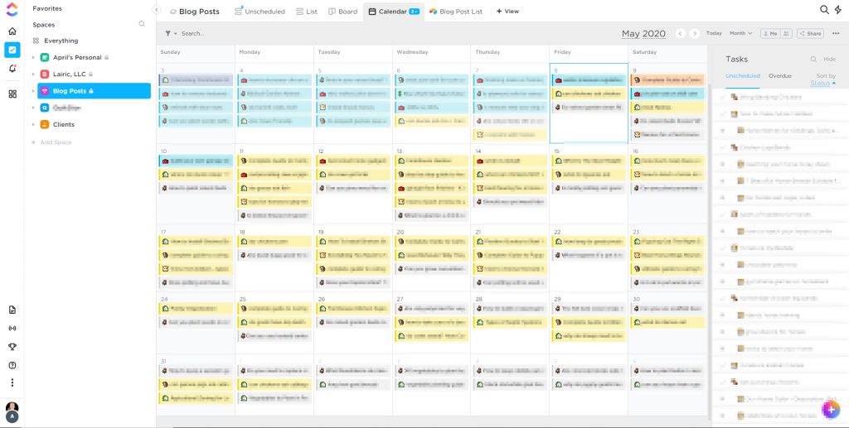849x428 pixels.
Task: Open the notifications bell icon
Action: click(x=12, y=69)
